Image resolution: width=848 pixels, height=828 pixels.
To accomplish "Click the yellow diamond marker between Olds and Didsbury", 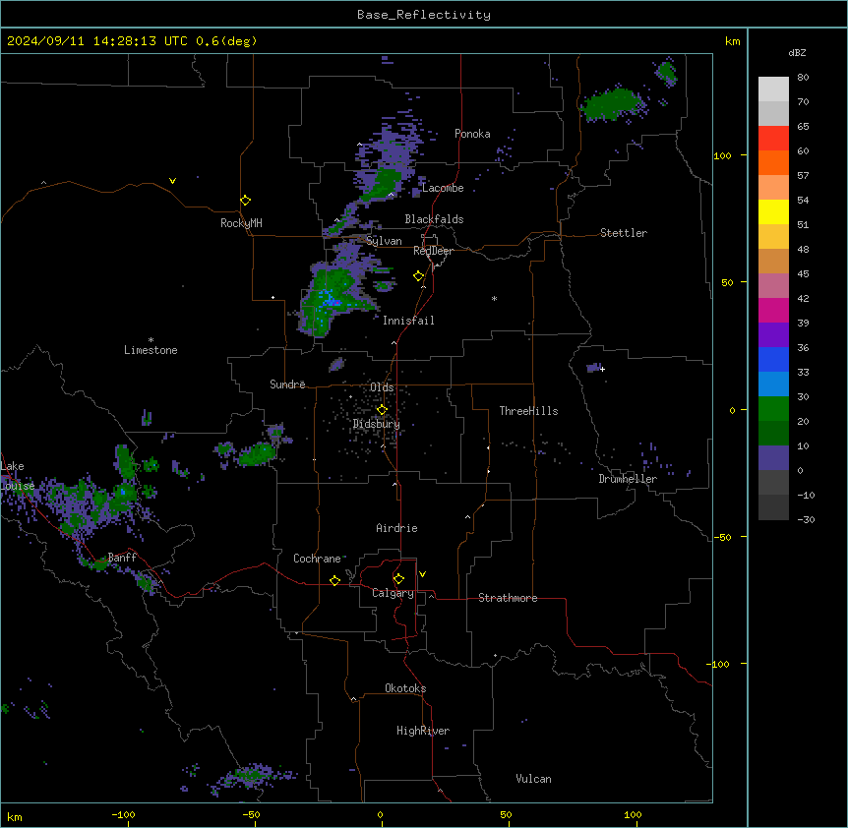I will coord(382,410).
